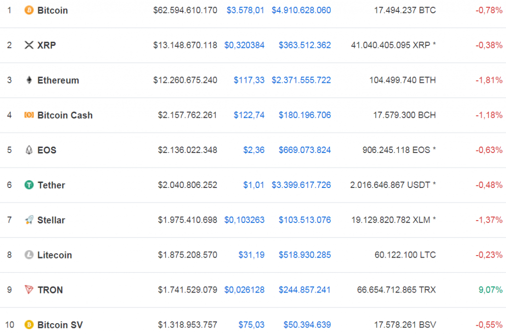Screen dimensions: 506x335
Task: Click Stellar price $0,103263
Action: (244, 220)
